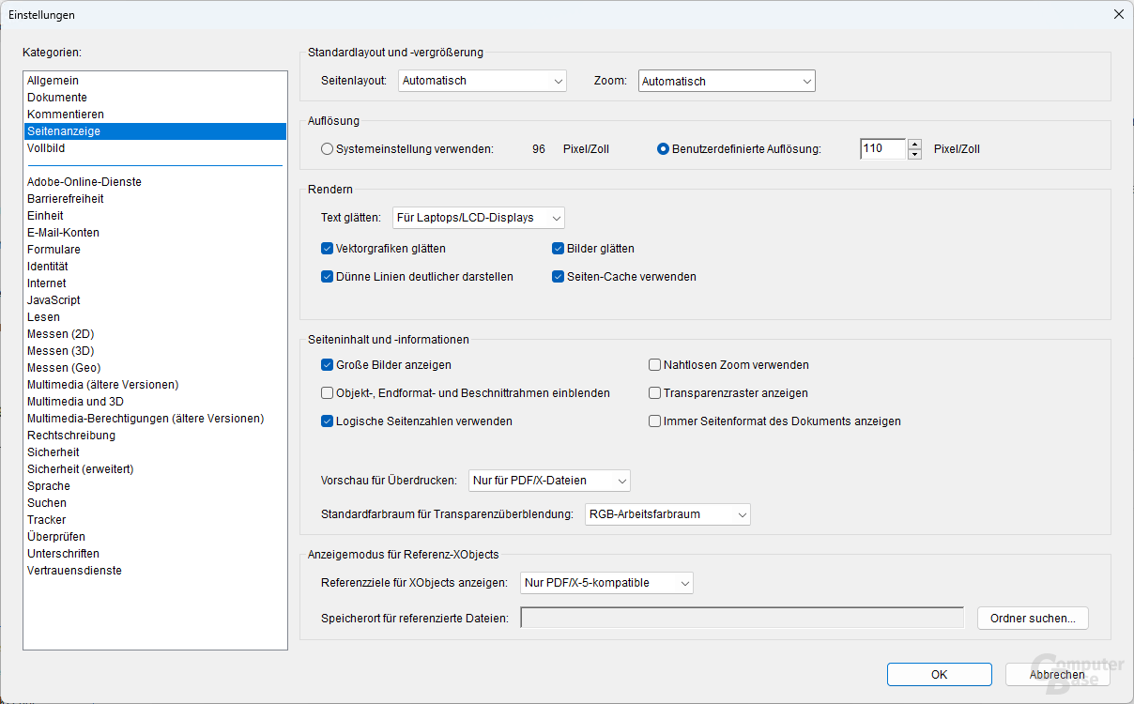Select Adobe-Online-Dienste category
Image resolution: width=1134 pixels, height=704 pixels.
[155, 182]
